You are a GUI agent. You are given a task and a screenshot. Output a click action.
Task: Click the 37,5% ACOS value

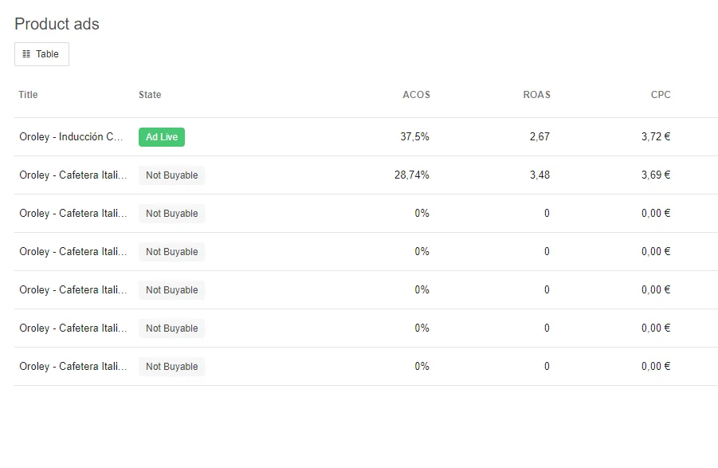point(415,136)
